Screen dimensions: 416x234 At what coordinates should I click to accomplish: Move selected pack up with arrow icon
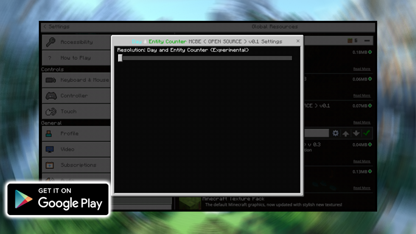click(x=346, y=133)
